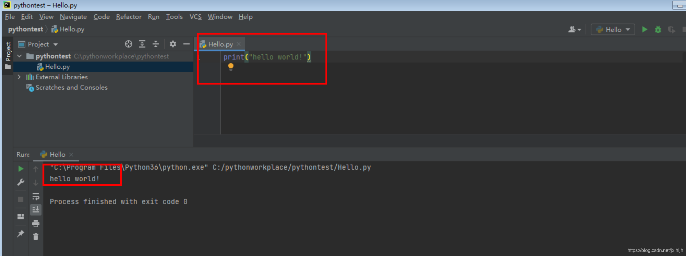Image resolution: width=686 pixels, height=256 pixels.
Task: Close the Hello.py editor tab
Action: point(239,44)
